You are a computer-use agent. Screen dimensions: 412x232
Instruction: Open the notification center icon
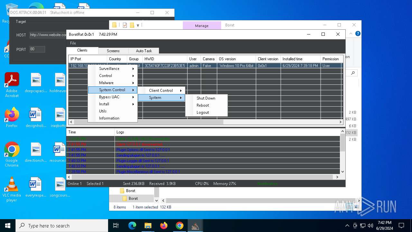tap(401, 226)
